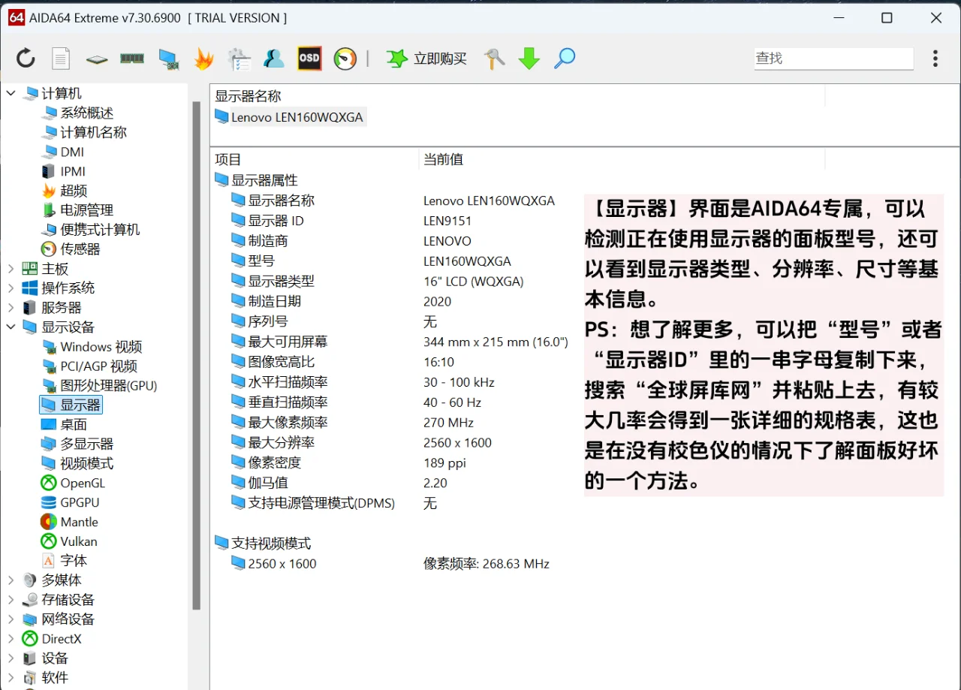This screenshot has width=961, height=690.
Task: Open the OSD panel icon
Action: 309,59
